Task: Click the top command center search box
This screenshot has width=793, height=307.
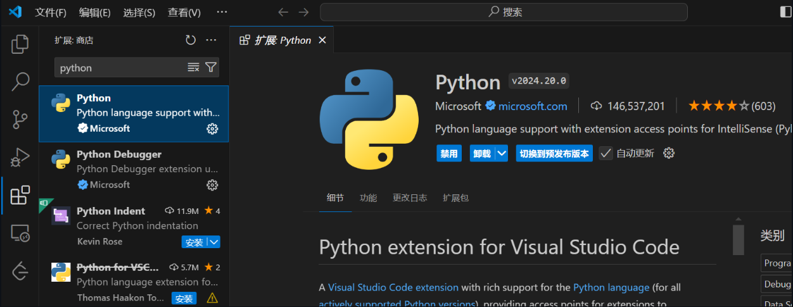Action: click(504, 12)
